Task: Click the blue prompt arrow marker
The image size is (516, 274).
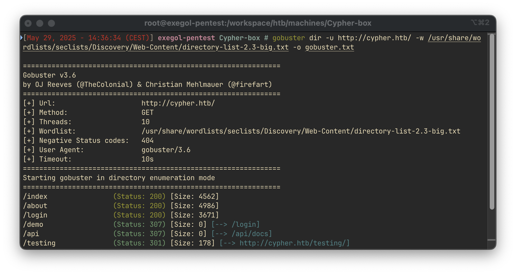Action: point(21,38)
